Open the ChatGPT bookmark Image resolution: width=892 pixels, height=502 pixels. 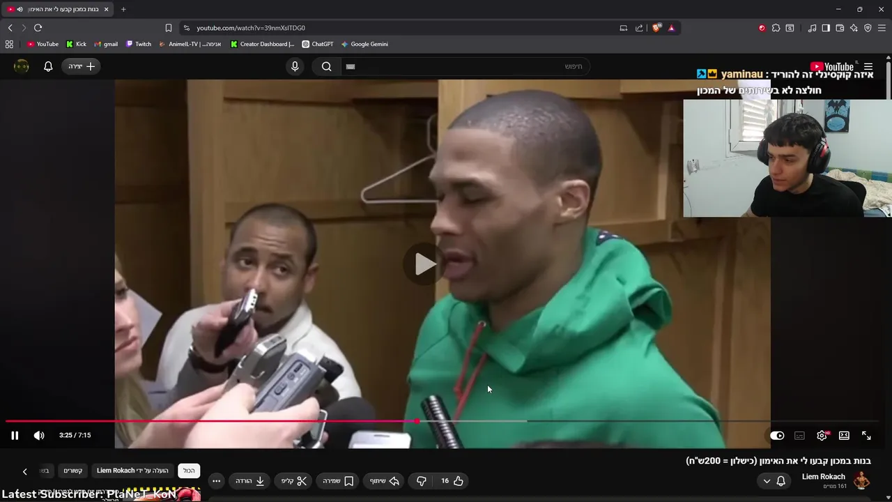(318, 44)
